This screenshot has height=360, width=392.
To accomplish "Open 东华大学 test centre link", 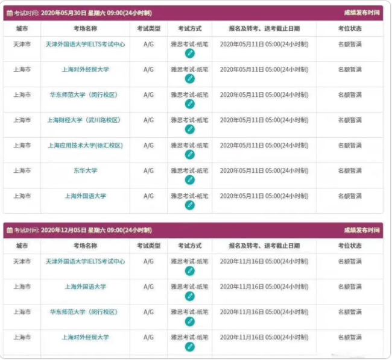I will tap(85, 171).
